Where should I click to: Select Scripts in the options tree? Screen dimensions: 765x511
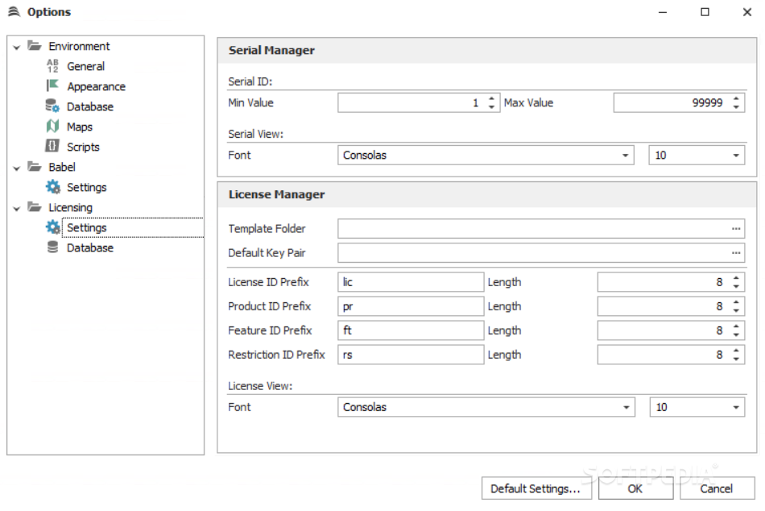(x=83, y=147)
